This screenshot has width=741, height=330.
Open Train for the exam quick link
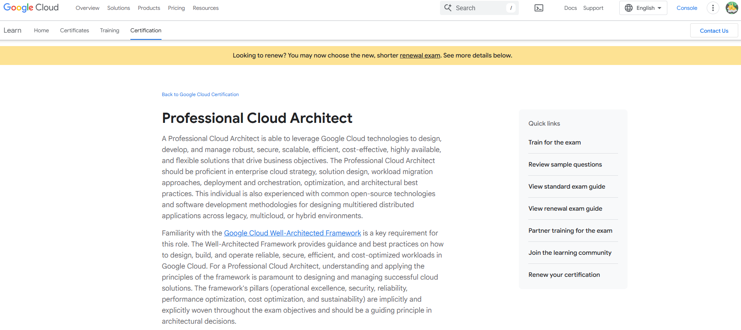(x=555, y=143)
